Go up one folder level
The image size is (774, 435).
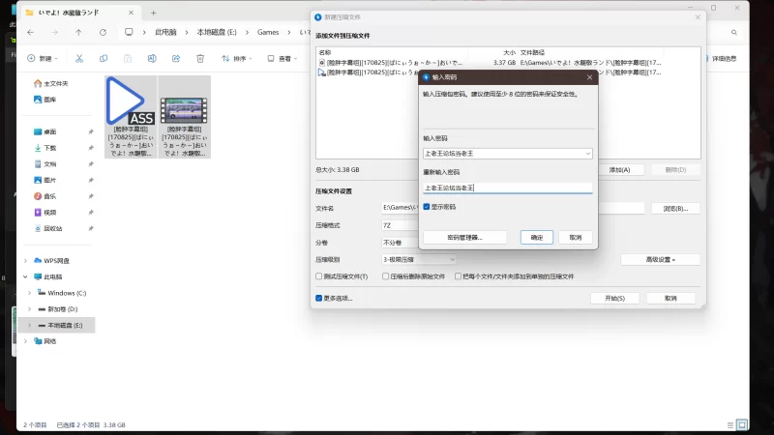(x=78, y=32)
